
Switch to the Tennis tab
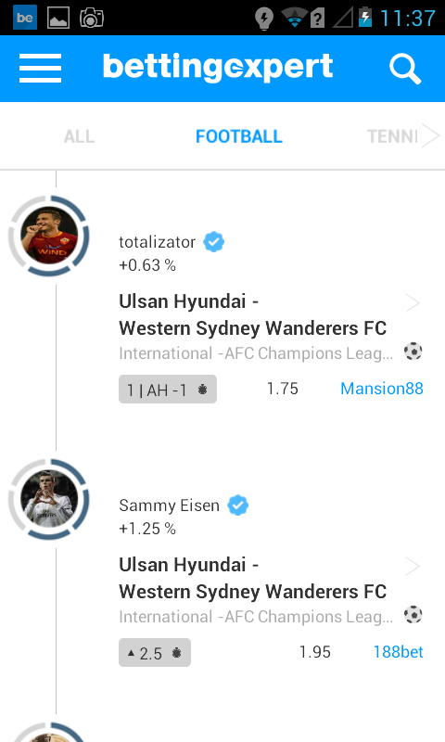pos(392,136)
